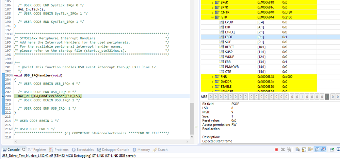
Task: Select the SOF bit field icon
Action: pyautogui.click(x=221, y=42)
